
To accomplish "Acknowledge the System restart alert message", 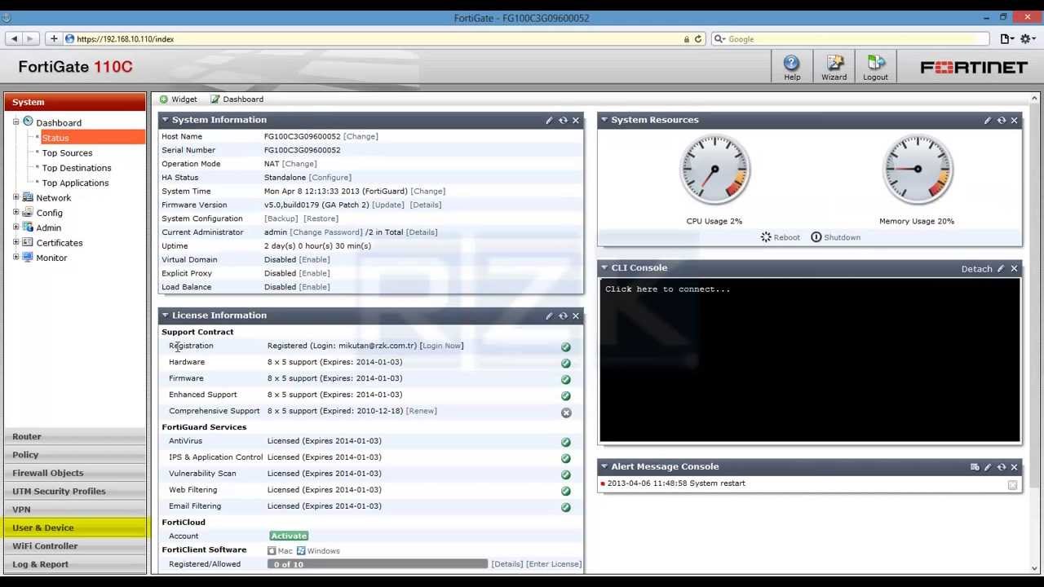I will tap(1012, 485).
